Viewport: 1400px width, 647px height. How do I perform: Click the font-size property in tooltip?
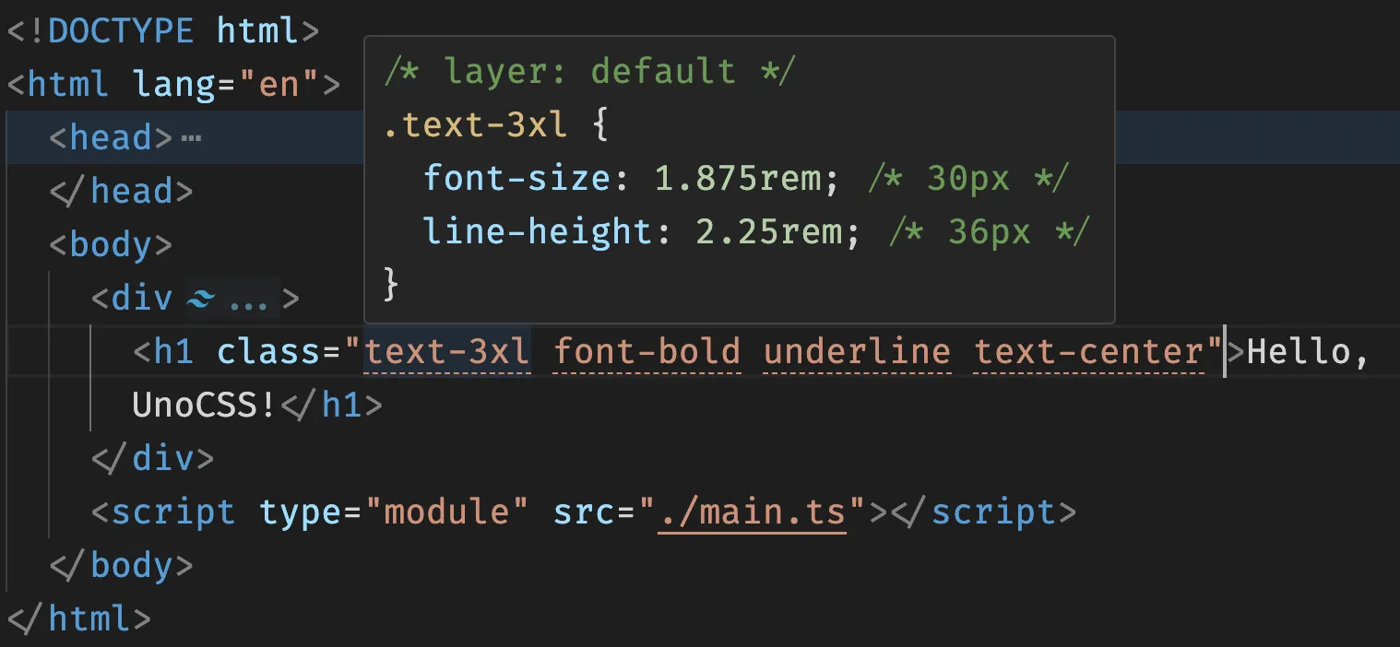point(517,178)
